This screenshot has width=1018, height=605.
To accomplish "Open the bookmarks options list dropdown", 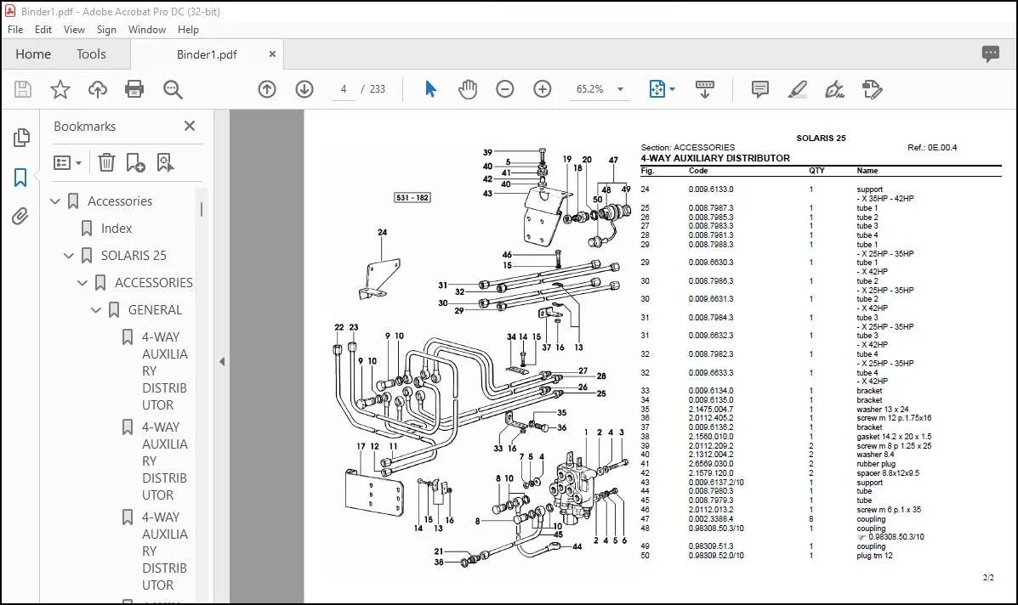I will click(x=67, y=163).
